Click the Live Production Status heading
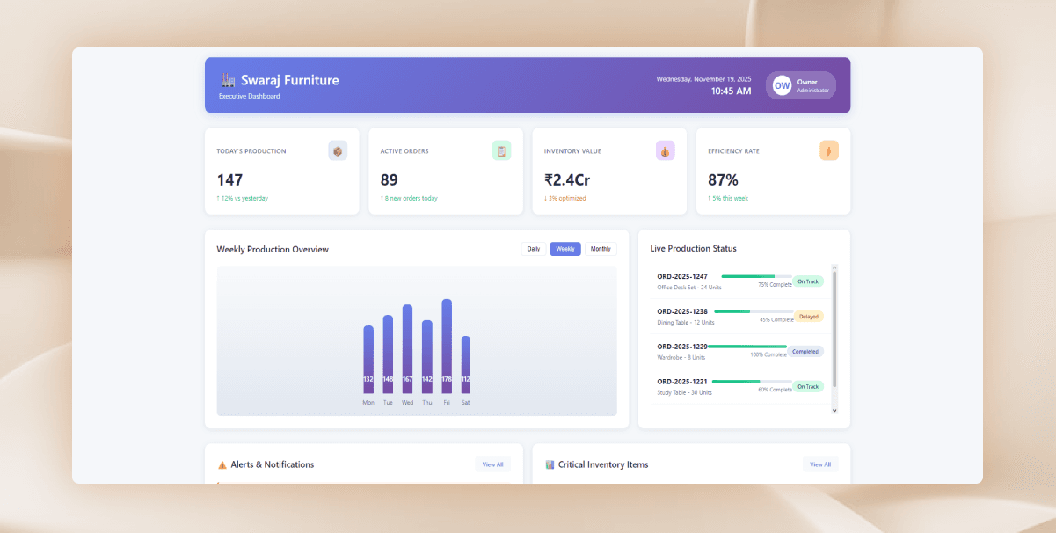1056x533 pixels. coord(694,248)
